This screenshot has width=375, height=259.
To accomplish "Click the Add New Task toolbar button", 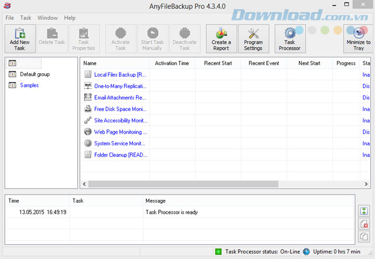I will 20,39.
